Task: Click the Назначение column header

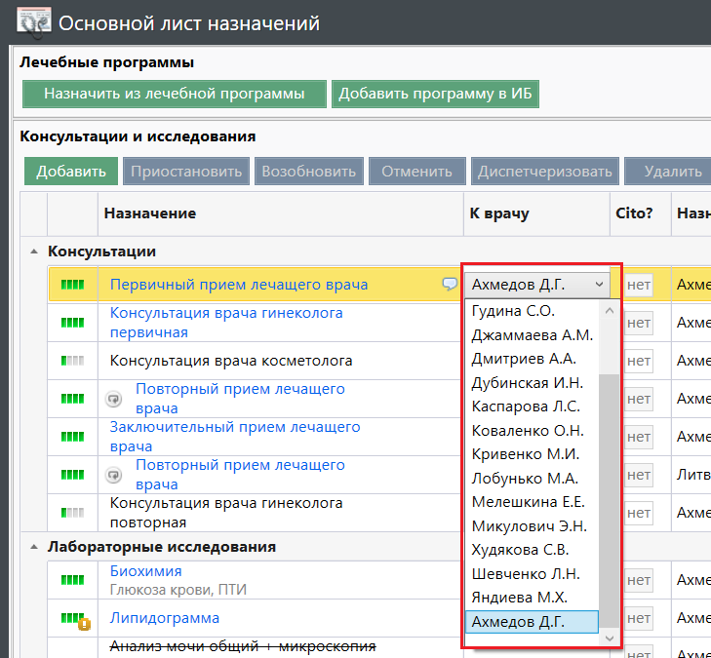Action: point(150,213)
